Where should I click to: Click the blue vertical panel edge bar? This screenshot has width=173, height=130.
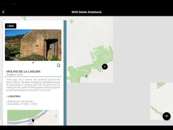[65, 73]
